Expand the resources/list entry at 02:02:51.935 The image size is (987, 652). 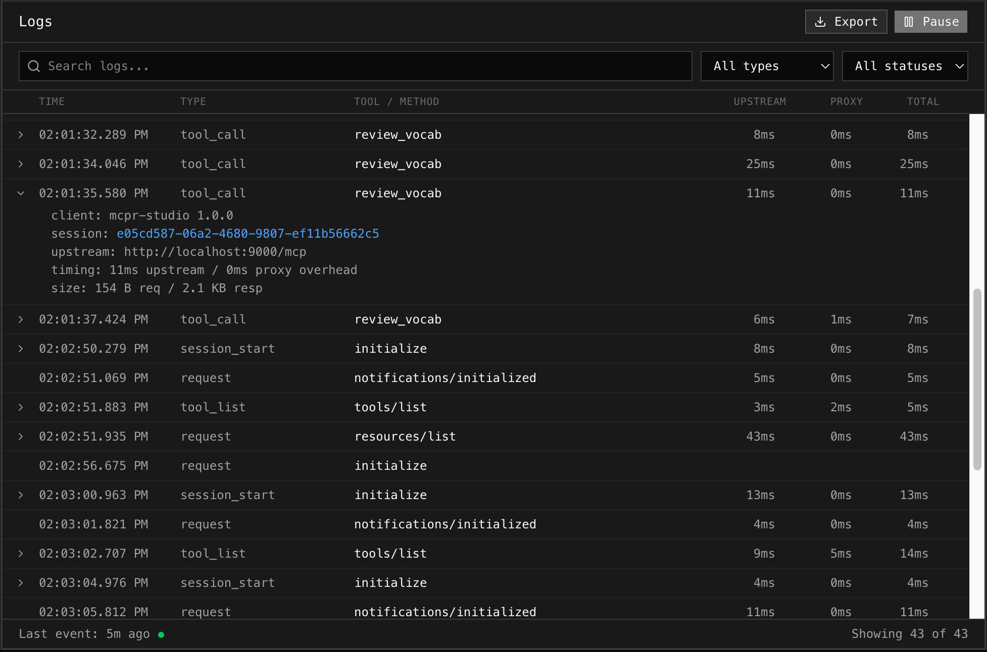coord(20,436)
